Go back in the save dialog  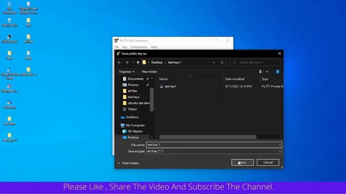click(119, 63)
